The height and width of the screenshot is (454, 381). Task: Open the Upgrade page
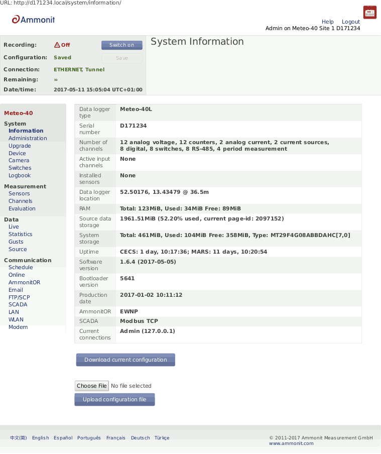pos(20,146)
